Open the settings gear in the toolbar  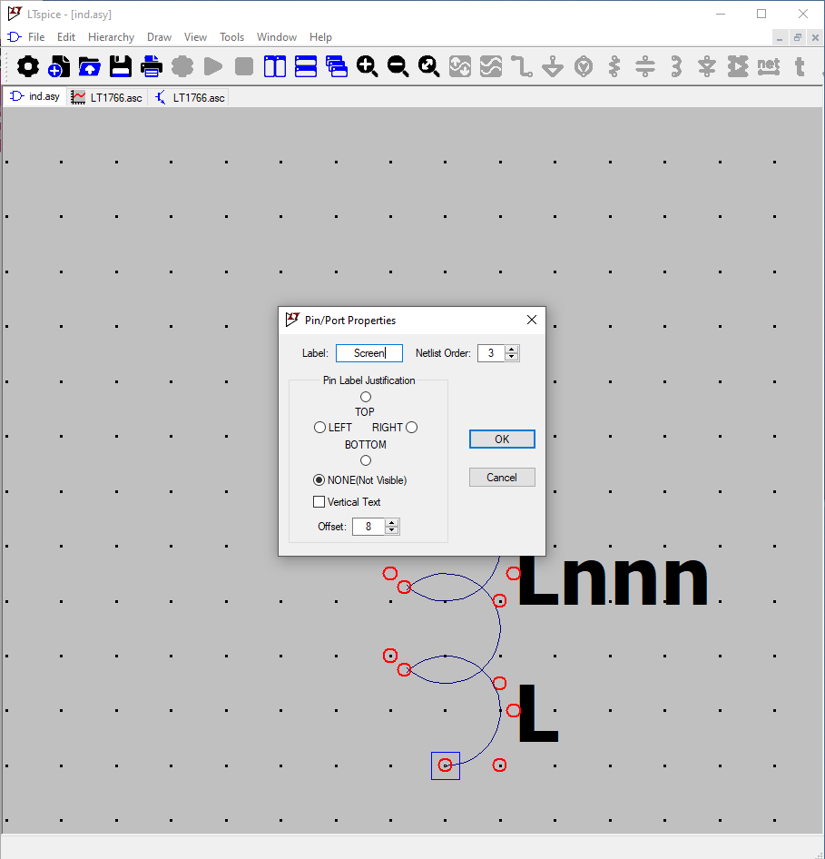(x=28, y=66)
